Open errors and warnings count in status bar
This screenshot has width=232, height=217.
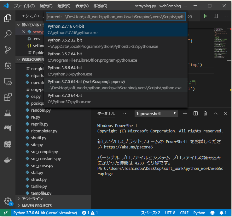coord(90,213)
